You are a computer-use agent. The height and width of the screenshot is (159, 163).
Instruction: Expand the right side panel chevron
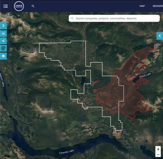[160, 36]
